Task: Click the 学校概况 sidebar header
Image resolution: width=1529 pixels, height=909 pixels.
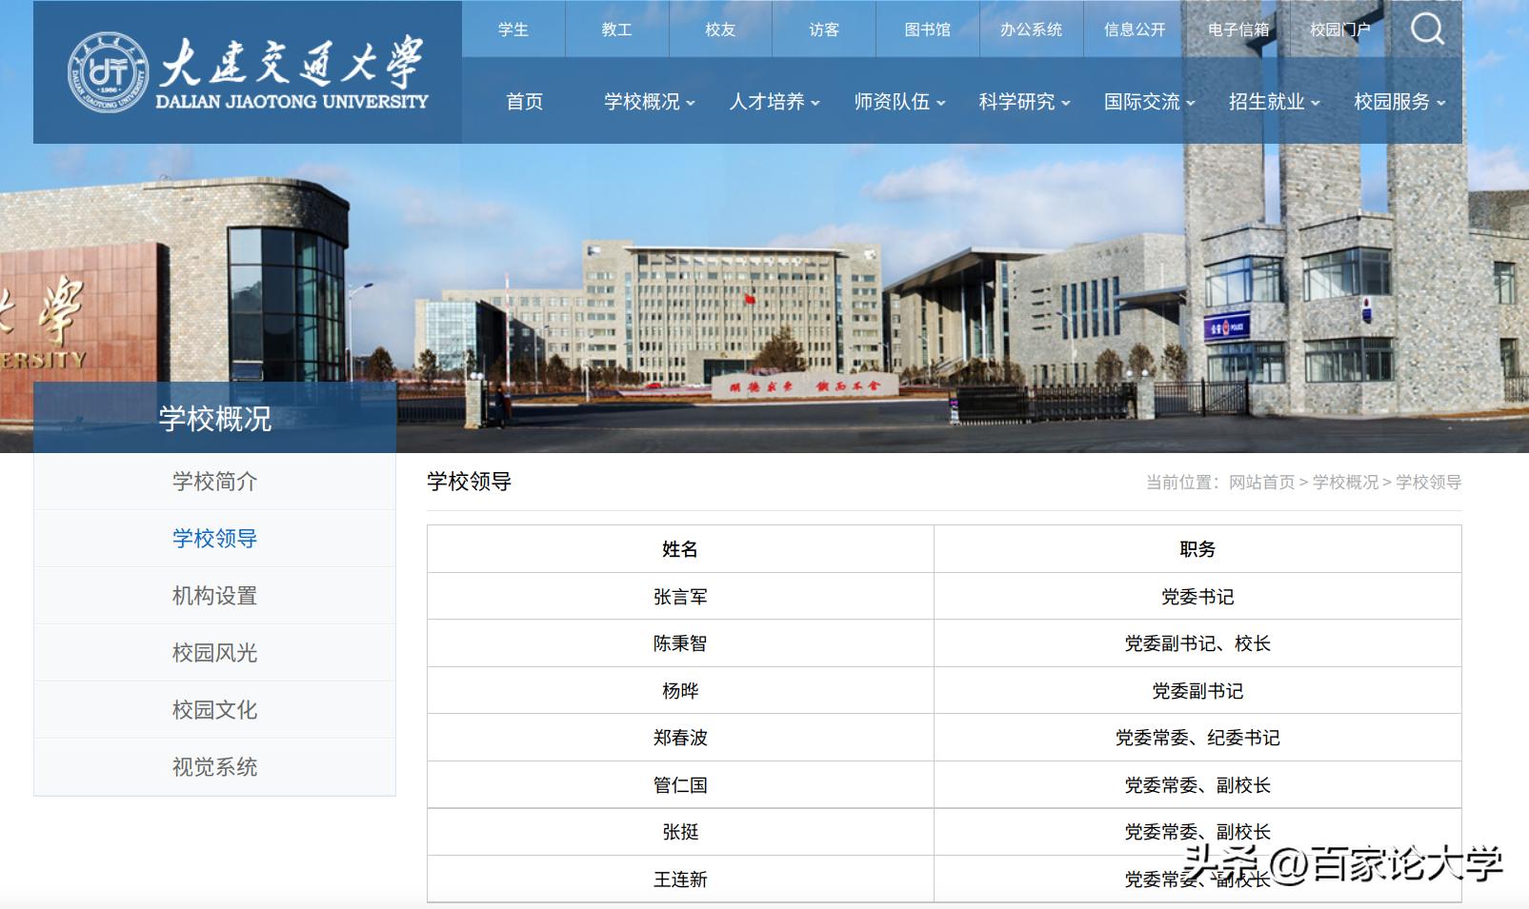Action: 214,418
